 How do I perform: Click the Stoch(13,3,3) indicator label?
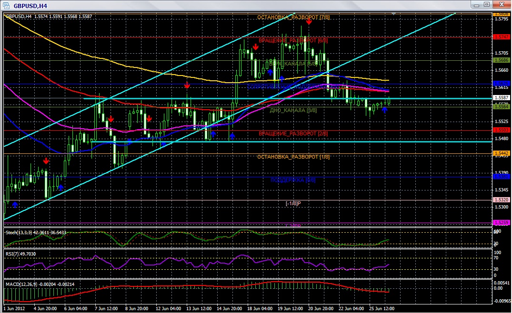(x=36, y=233)
